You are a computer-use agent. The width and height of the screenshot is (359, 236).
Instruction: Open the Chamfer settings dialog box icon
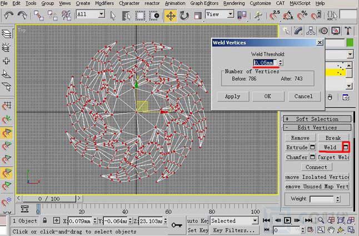click(x=312, y=157)
